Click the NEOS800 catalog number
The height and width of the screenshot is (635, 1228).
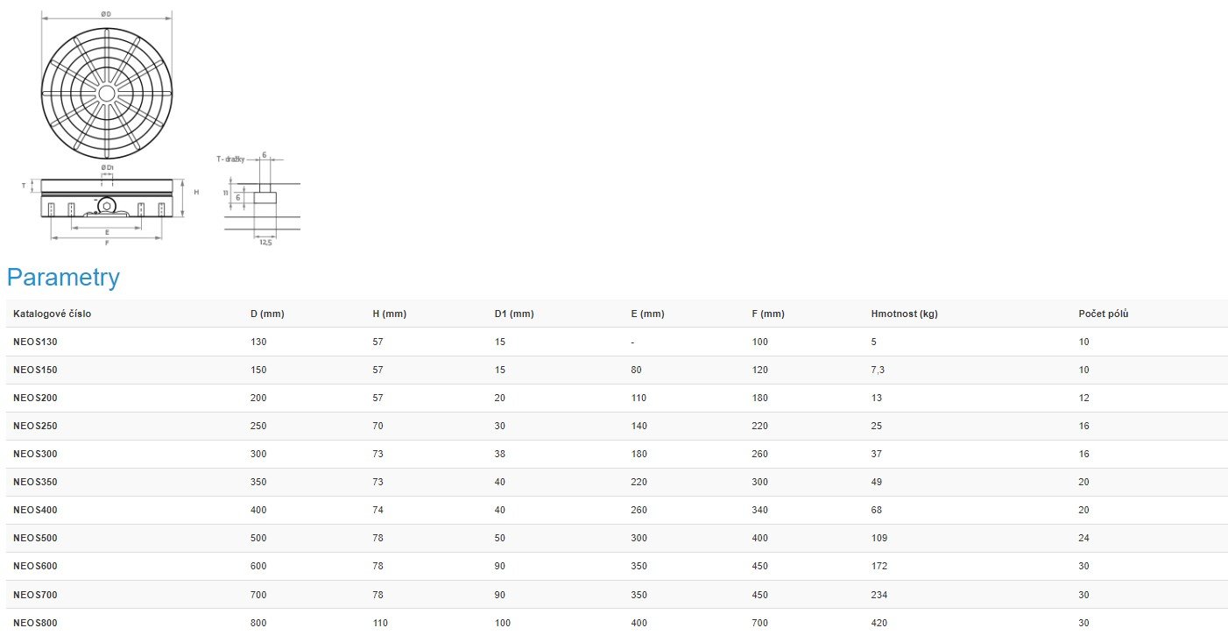(x=35, y=623)
